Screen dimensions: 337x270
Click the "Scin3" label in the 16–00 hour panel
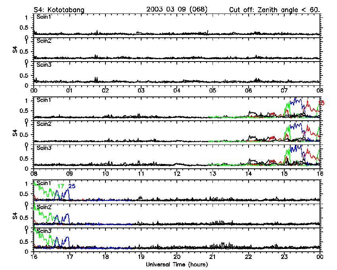click(x=44, y=231)
